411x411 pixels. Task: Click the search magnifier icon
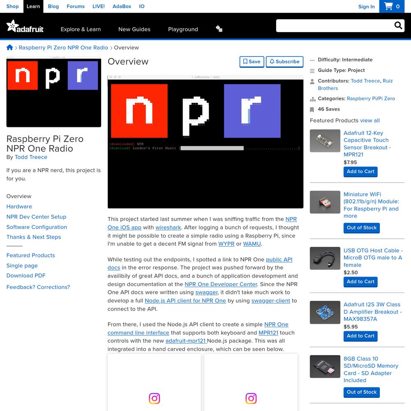[398, 25]
